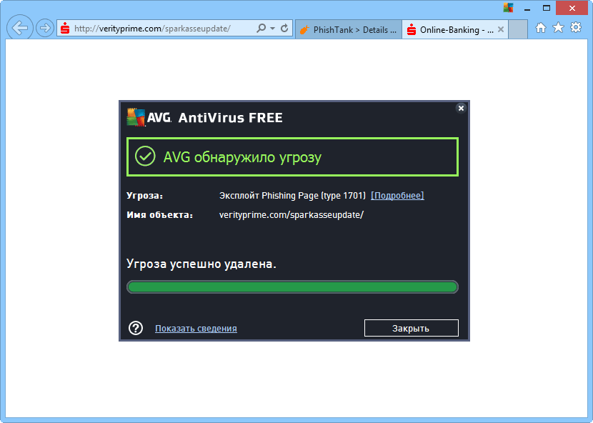Click the AVG AntiVirus logo
Viewport: 593px width, 423px height.
tap(136, 117)
